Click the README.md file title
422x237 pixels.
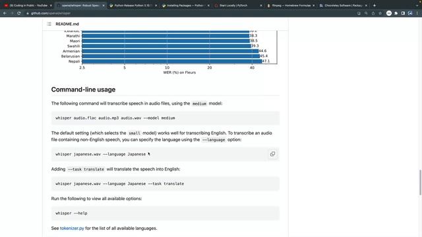point(67,24)
